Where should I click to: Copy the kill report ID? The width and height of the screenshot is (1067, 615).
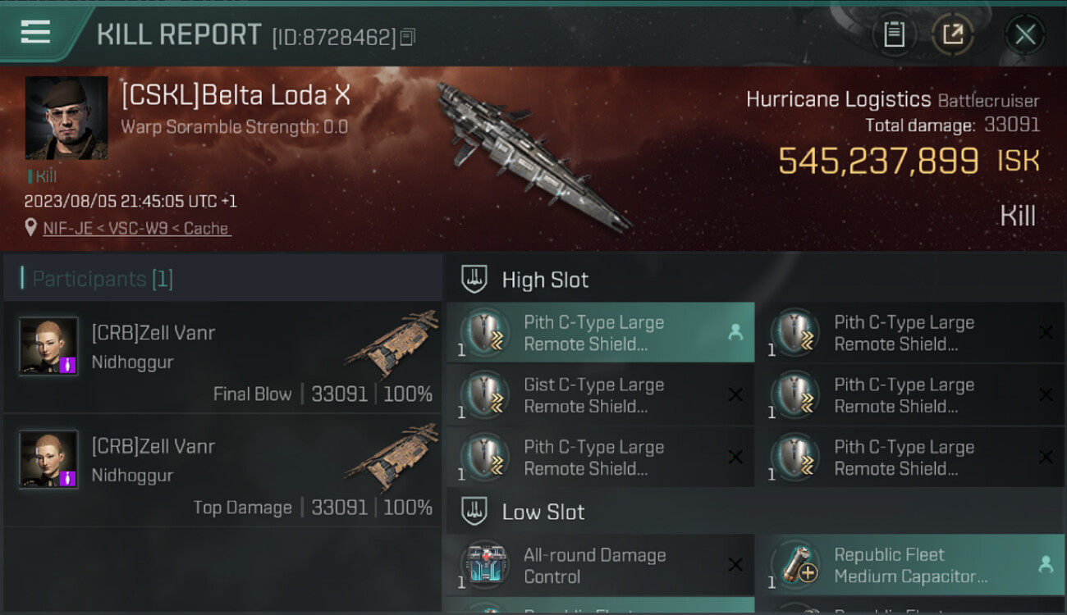(x=408, y=36)
